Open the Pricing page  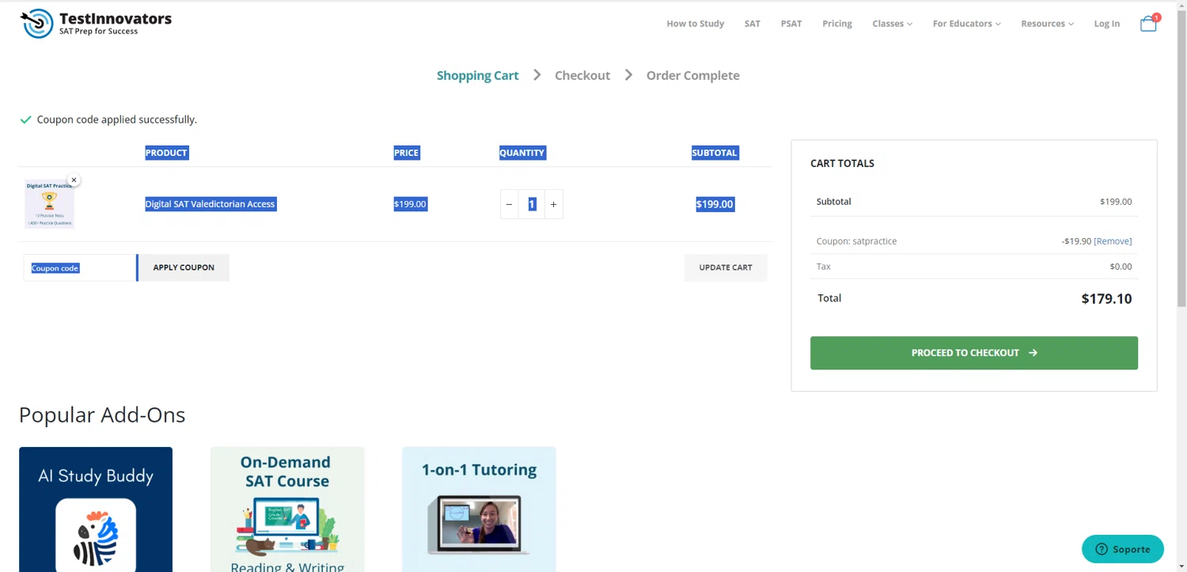[836, 24]
